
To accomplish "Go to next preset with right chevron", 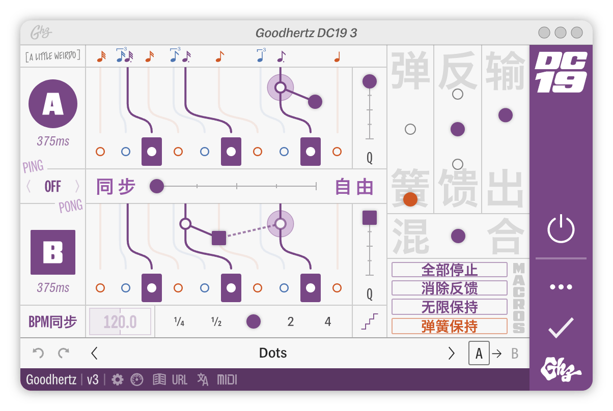I will coord(452,353).
